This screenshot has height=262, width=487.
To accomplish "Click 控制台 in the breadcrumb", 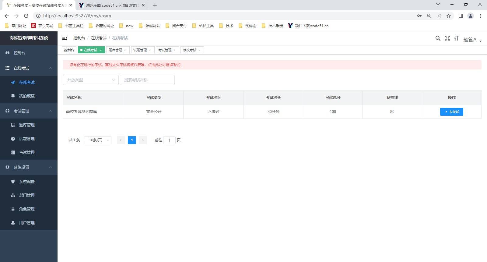I will coord(79,38).
